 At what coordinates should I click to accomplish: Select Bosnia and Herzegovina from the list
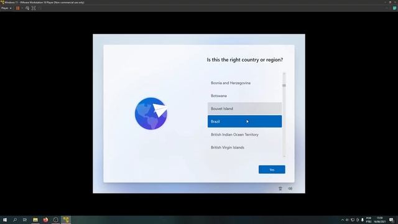click(244, 83)
